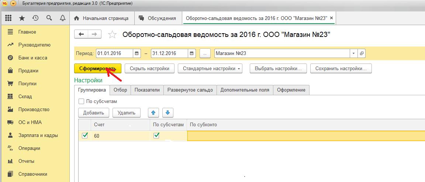Viewport: 425px width, 182px height.
Task: Toggle 'По субсчетам' checkbox in row 60
Action: coord(156,135)
